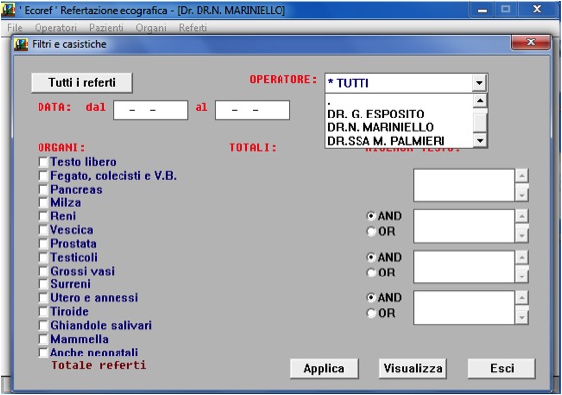Image resolution: width=562 pixels, height=395 pixels.
Task: Enable the Mammella checkbox
Action: tap(43, 339)
